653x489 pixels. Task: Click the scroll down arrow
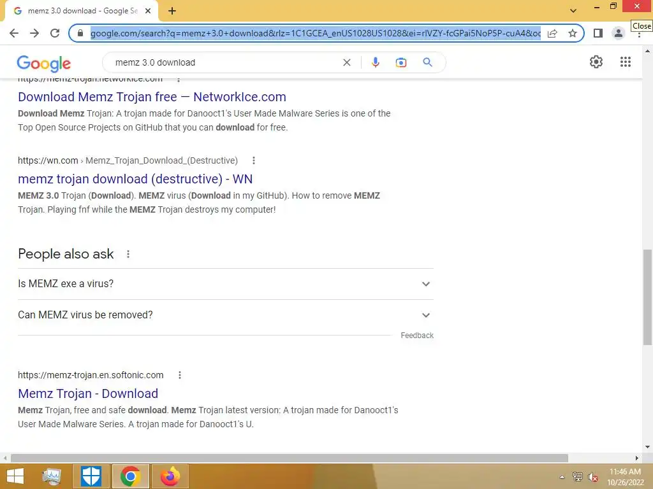point(647,448)
